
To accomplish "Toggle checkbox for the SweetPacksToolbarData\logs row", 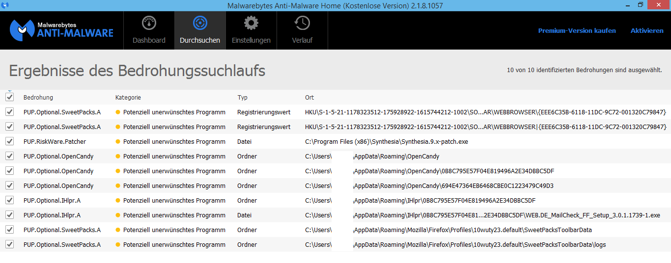I will [9, 244].
